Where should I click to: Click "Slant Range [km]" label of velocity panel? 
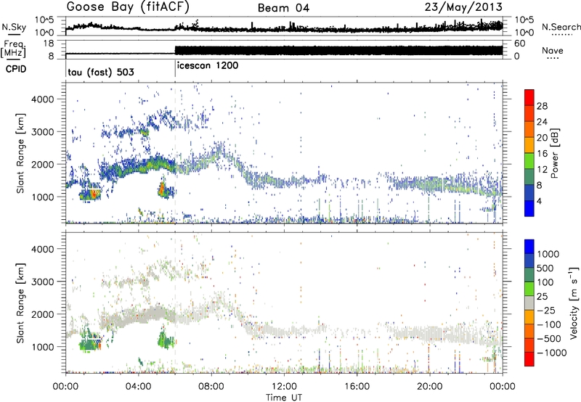pos(20,303)
